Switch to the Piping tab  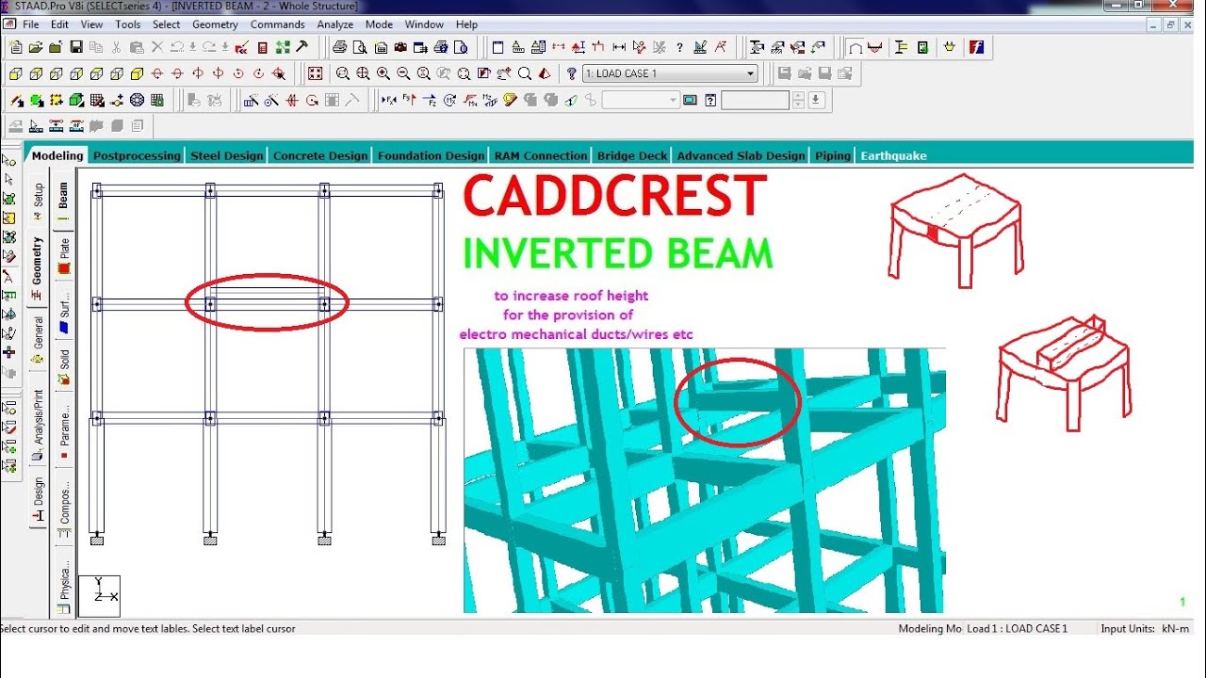tap(832, 156)
